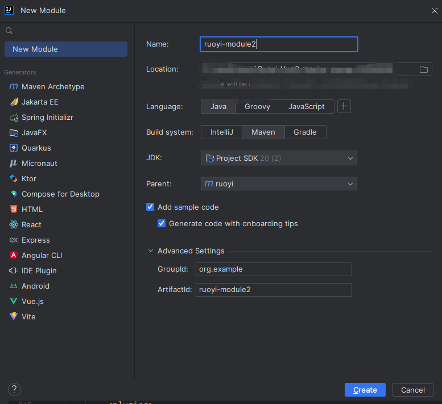Select JavaScript as the language
Viewport: 442px width, 404px height.
coord(307,106)
